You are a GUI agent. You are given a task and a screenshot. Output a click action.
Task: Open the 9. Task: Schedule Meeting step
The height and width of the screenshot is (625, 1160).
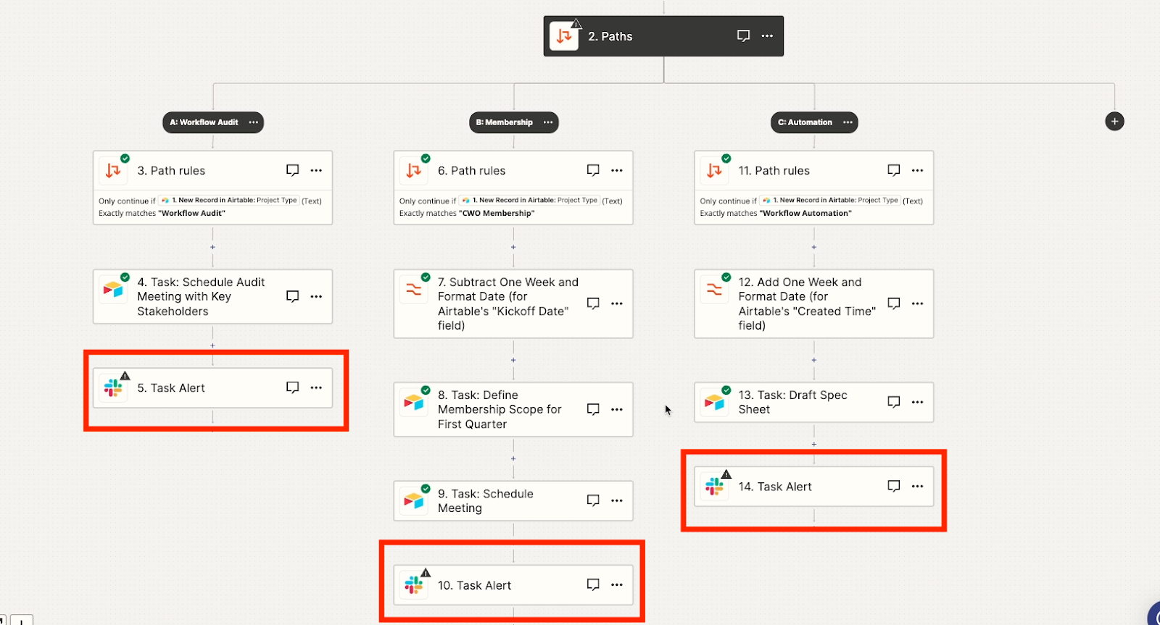point(513,500)
